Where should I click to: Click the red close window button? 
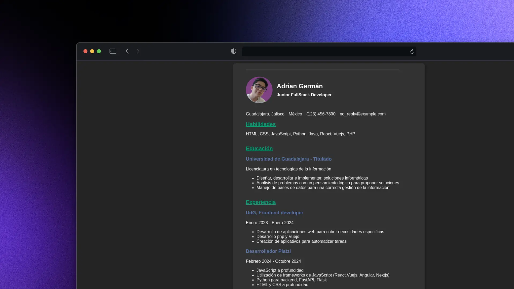[85, 51]
